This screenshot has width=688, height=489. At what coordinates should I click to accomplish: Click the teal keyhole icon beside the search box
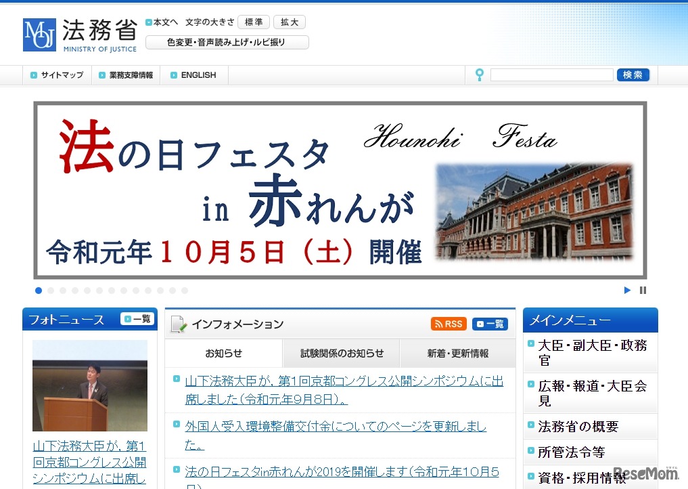(x=479, y=75)
